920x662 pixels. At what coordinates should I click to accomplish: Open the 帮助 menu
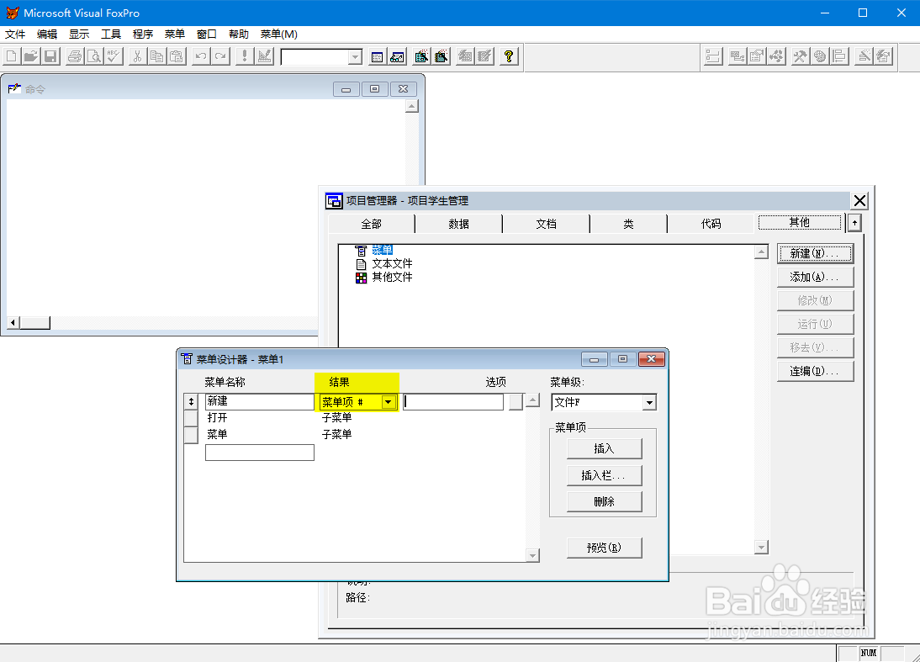tap(239, 34)
